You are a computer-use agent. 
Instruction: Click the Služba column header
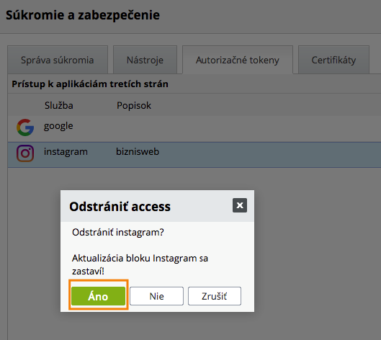tap(59, 105)
